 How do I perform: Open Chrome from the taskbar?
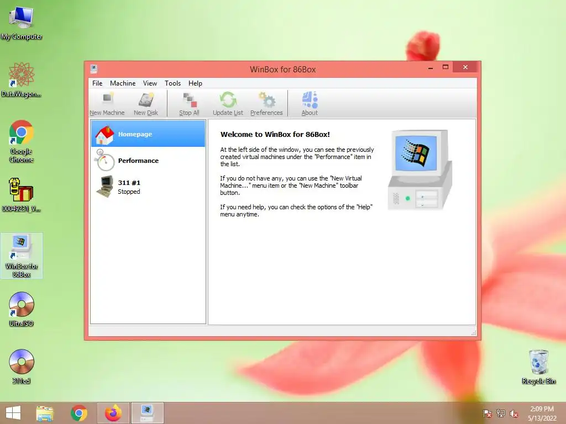point(78,413)
